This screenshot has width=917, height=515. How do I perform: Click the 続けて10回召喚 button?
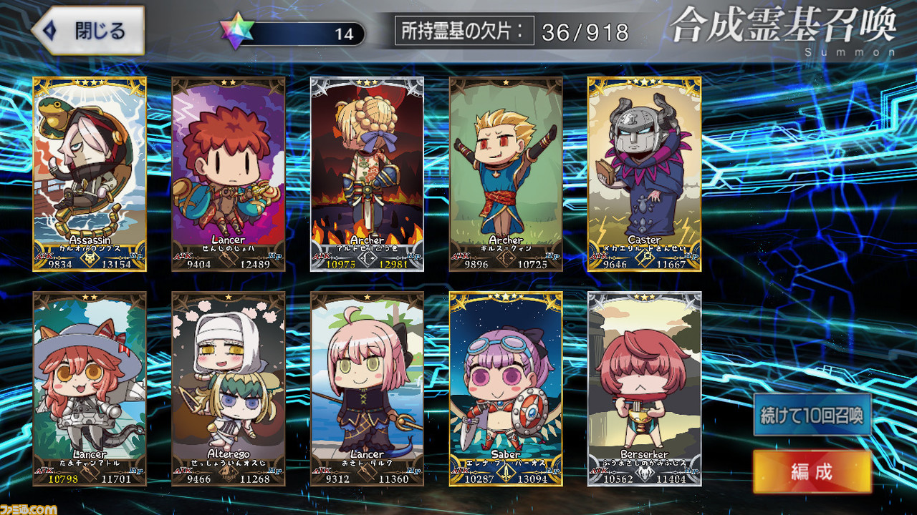click(812, 415)
